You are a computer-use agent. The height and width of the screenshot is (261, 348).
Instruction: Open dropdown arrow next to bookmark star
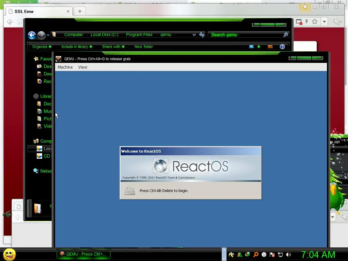pyautogui.click(x=325, y=22)
